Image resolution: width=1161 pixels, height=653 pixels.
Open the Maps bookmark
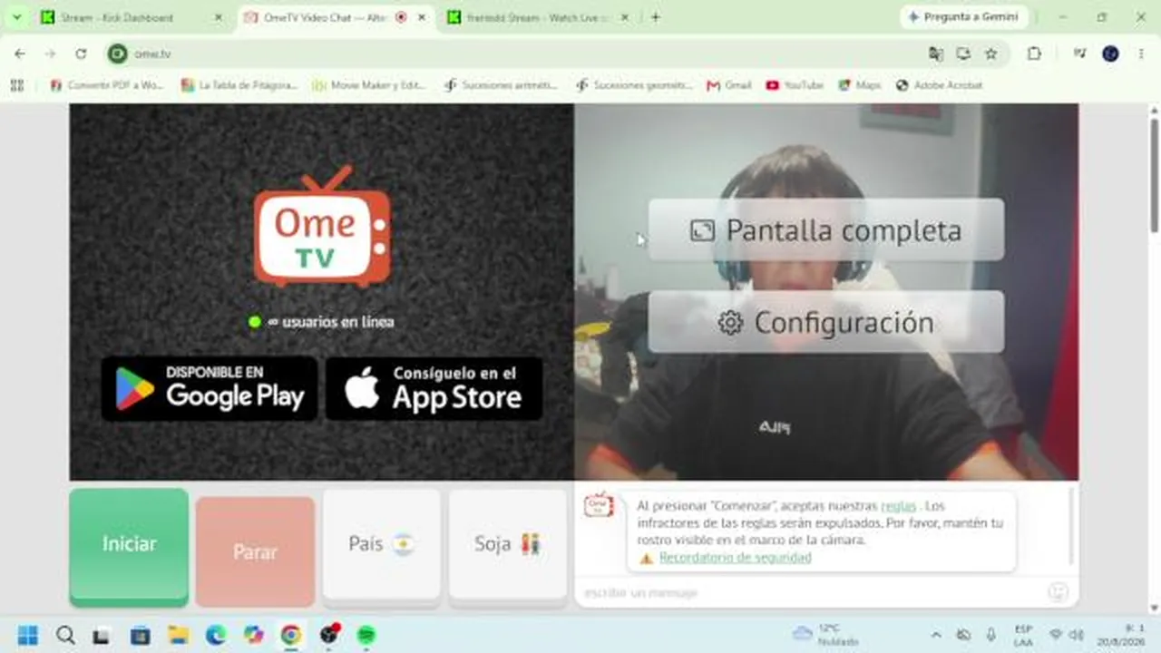click(x=859, y=85)
